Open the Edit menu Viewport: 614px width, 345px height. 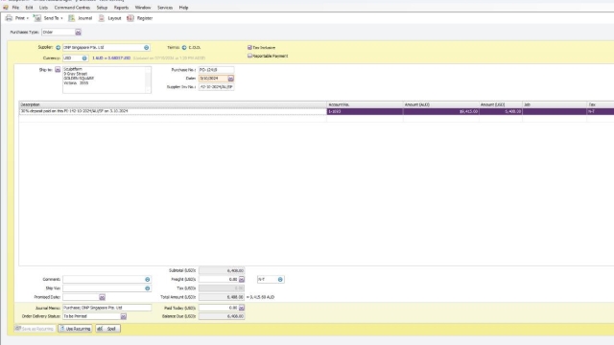pos(29,8)
